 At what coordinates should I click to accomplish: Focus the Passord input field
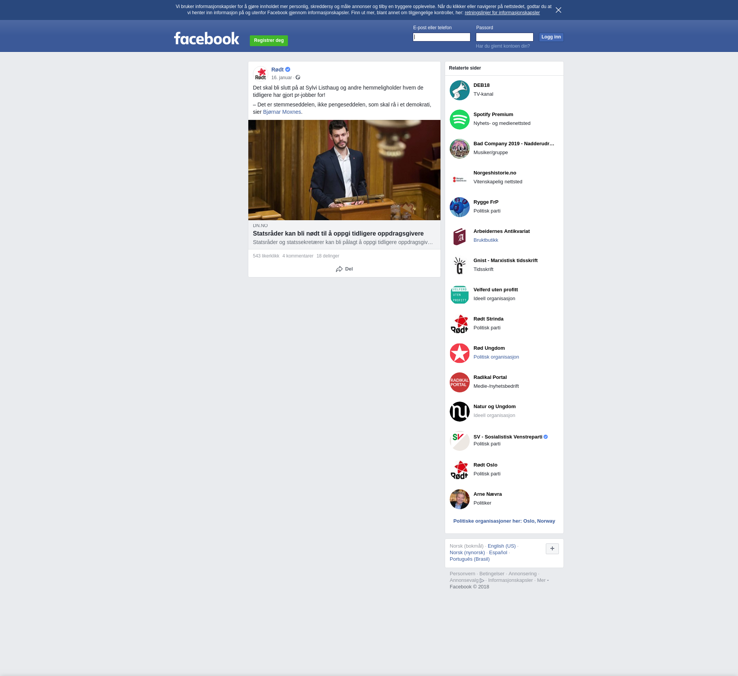tap(505, 37)
